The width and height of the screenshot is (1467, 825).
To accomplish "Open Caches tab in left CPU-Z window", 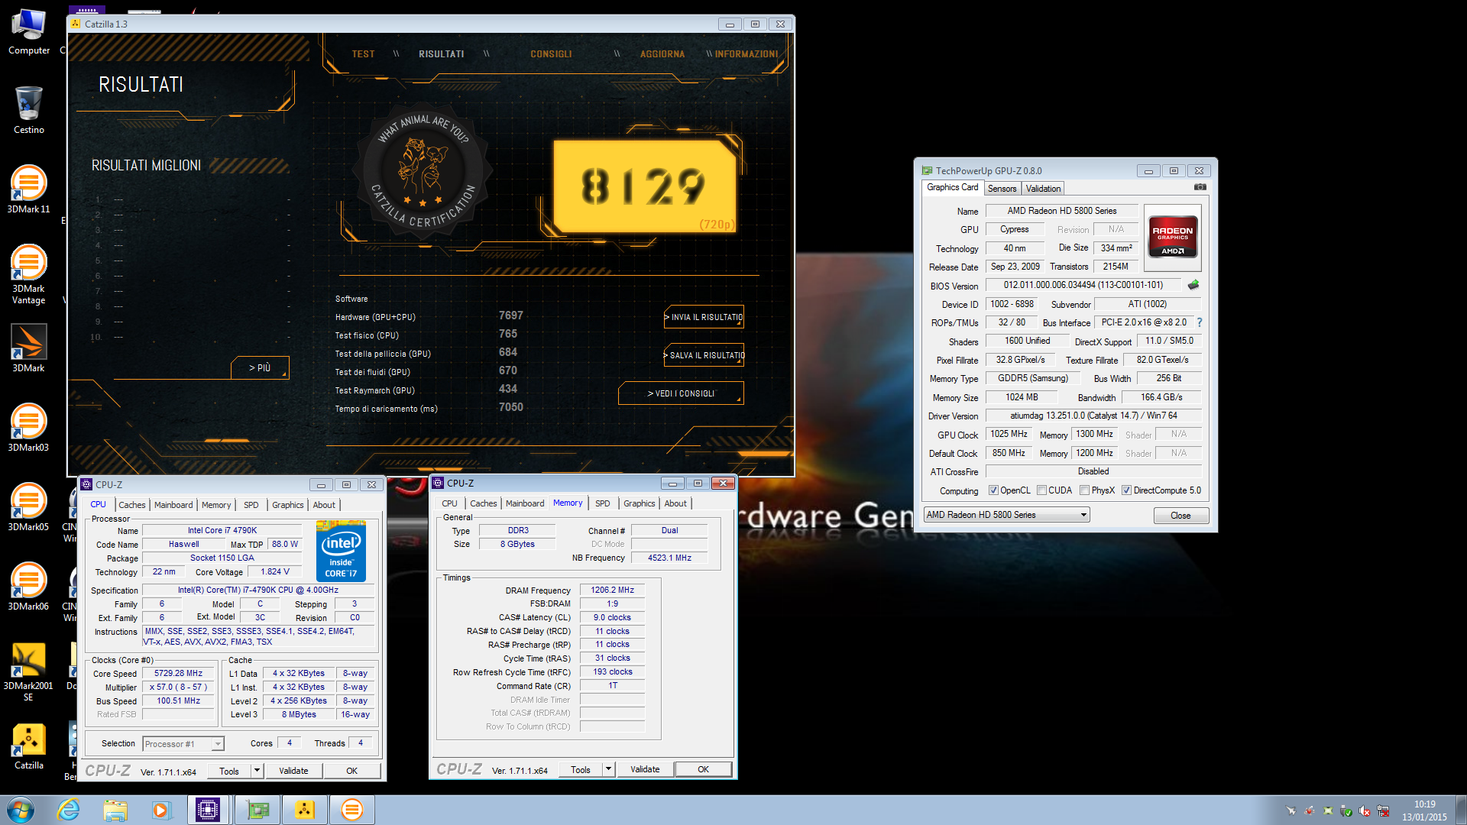I will [x=131, y=505].
